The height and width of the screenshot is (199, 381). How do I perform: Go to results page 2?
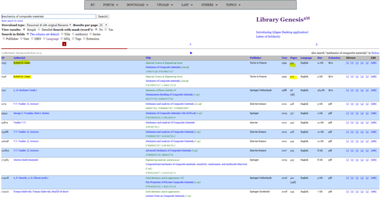pyautogui.click(x=190, y=45)
